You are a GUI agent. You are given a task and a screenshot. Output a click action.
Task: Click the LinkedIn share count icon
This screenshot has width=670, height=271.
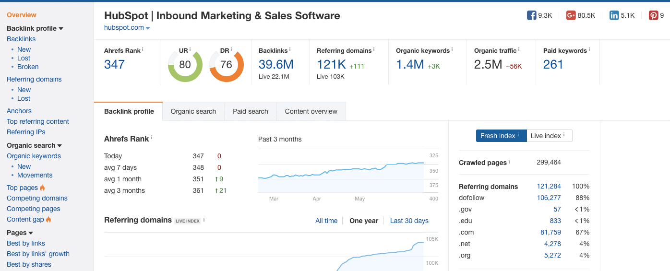[614, 15]
